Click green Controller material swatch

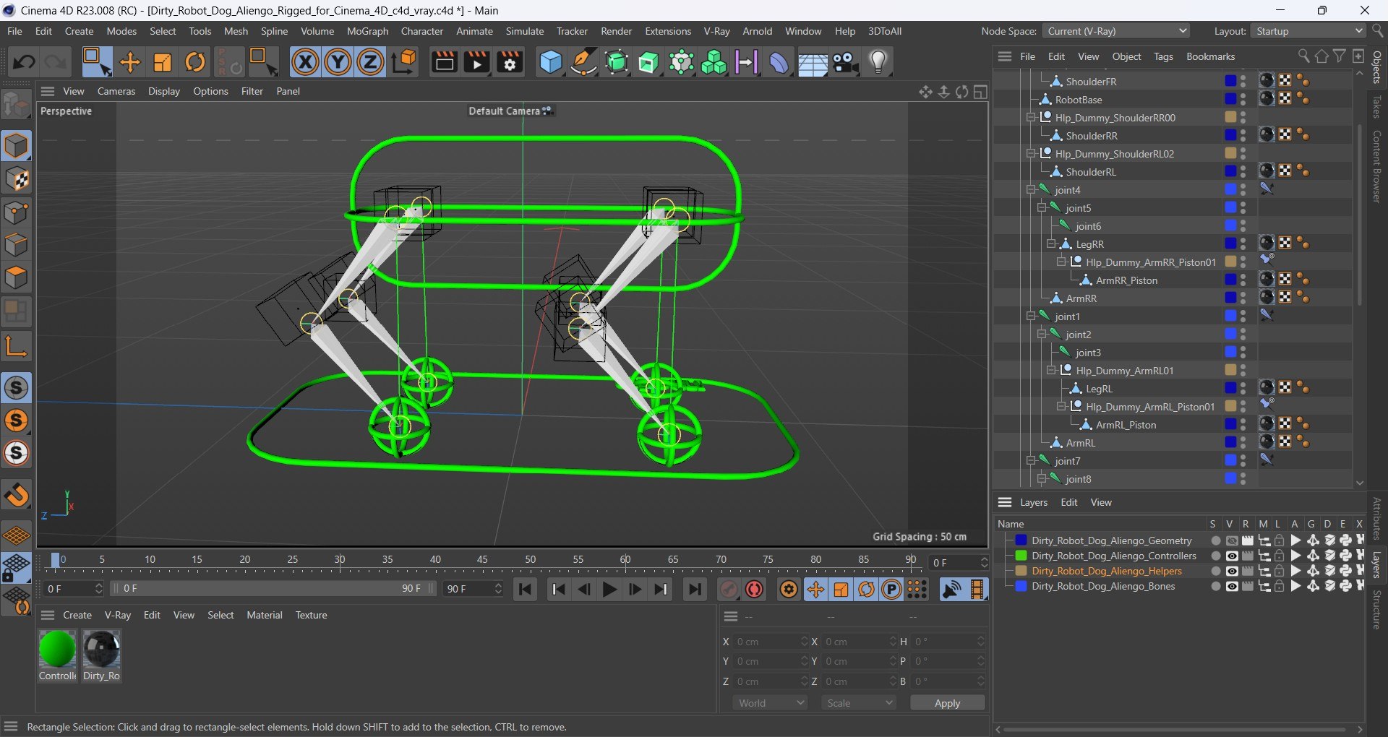coord(57,649)
